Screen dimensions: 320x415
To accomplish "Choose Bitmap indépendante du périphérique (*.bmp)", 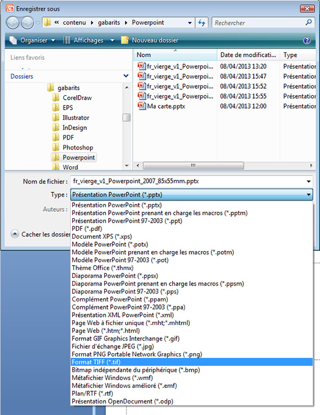I will pyautogui.click(x=191, y=370).
